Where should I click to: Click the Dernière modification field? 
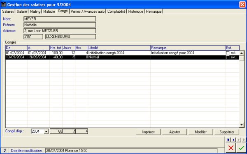tap(131, 151)
